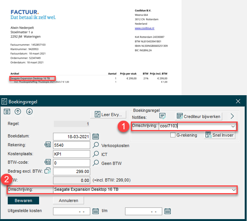Click 'Ordernummer: 52347449' on the invoice
247x221 pixels.
26,58
